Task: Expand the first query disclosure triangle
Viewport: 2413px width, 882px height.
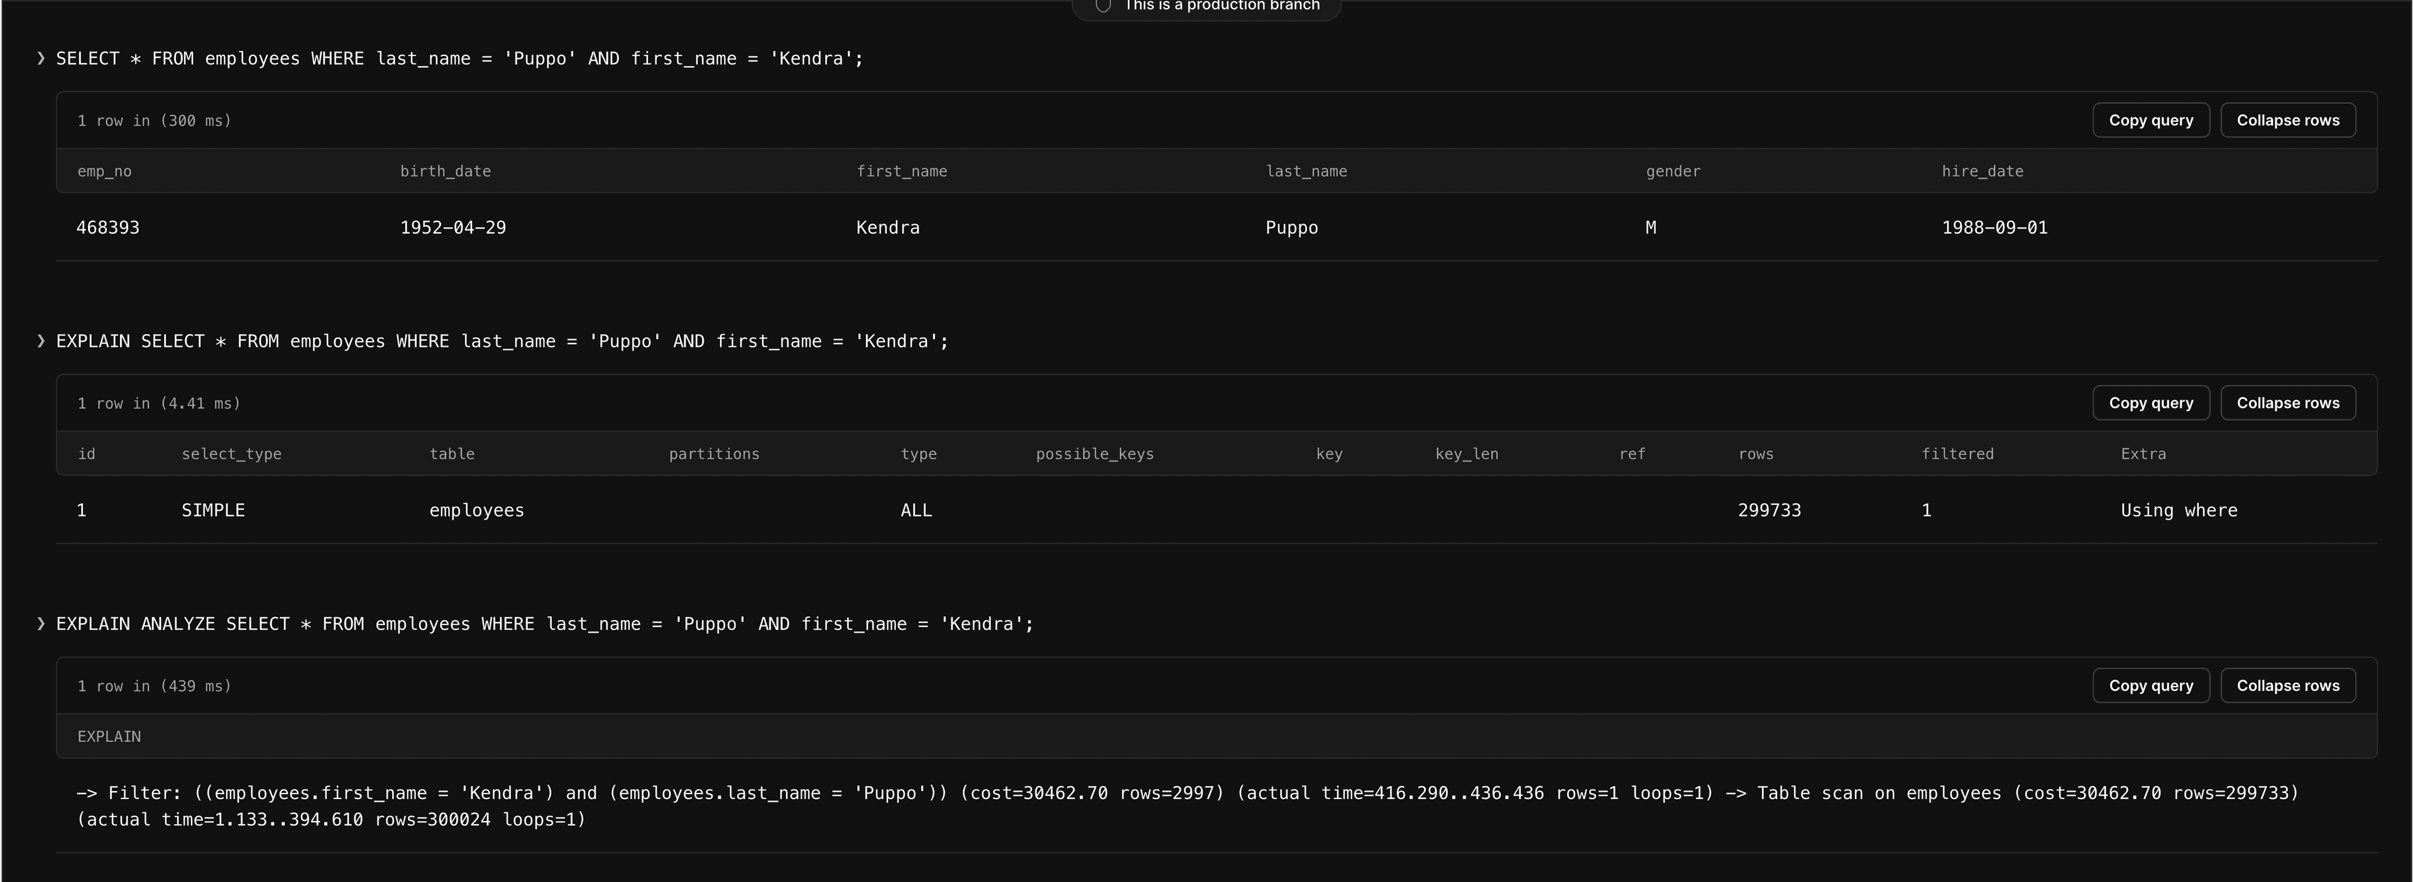Action: (x=41, y=57)
